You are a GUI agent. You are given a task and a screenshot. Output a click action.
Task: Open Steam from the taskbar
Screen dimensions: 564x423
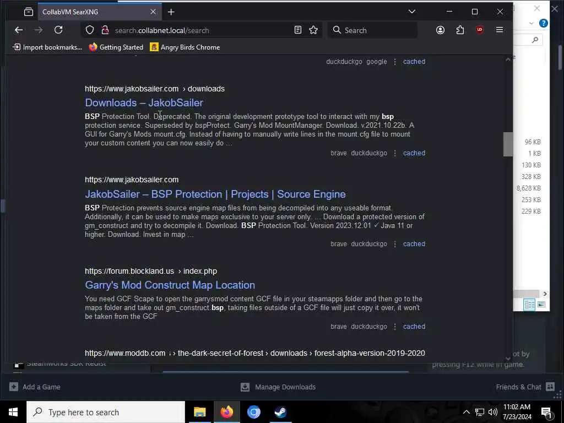tap(280, 412)
